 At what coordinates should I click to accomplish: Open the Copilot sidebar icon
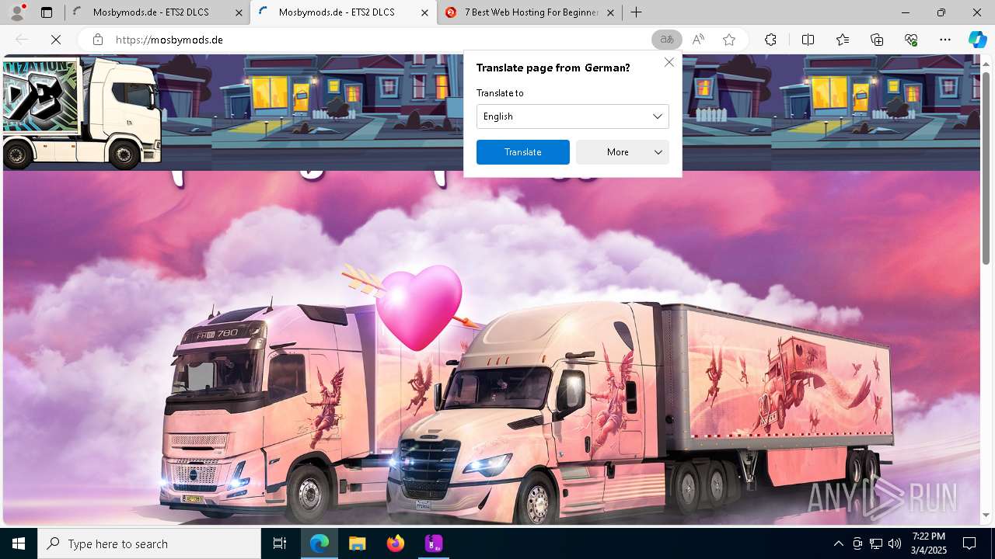tap(977, 40)
